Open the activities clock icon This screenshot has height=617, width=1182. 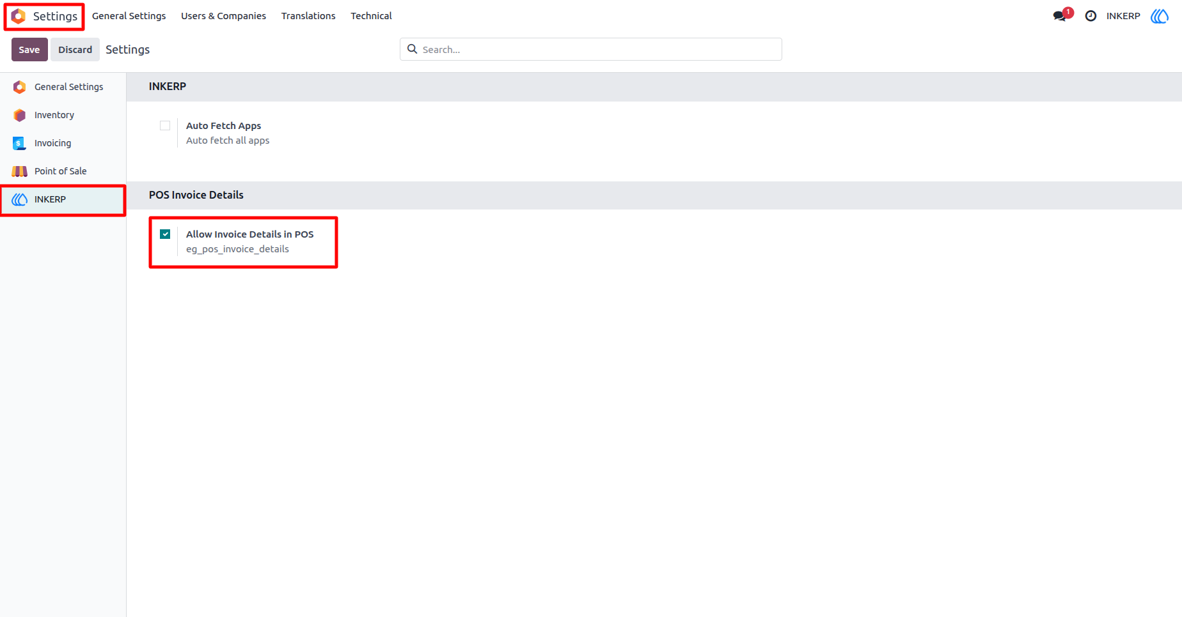click(1091, 16)
